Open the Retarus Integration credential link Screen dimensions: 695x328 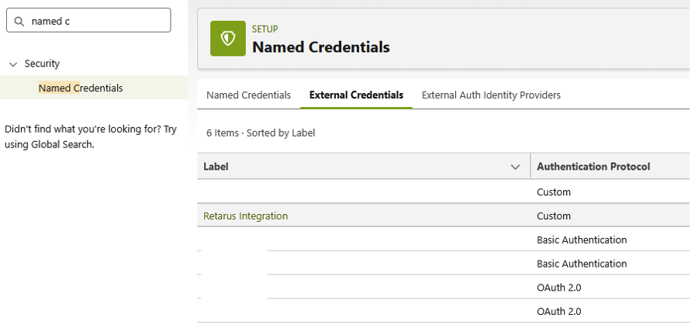[x=245, y=216]
